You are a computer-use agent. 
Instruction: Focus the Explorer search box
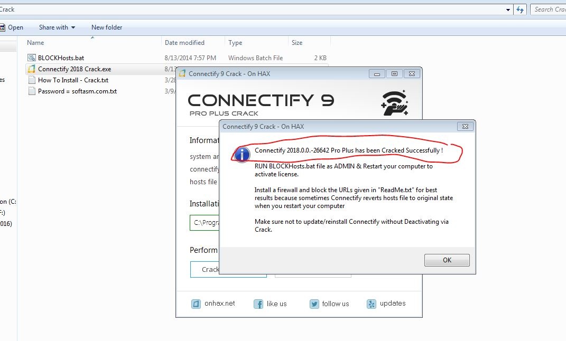548,10
